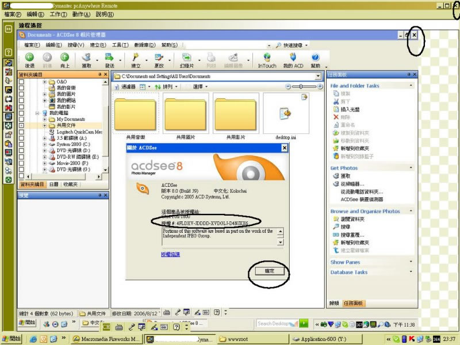This screenshot has height=345, width=460.
Task: Collapse the File and Folder Tasks section
Action: tap(411, 85)
